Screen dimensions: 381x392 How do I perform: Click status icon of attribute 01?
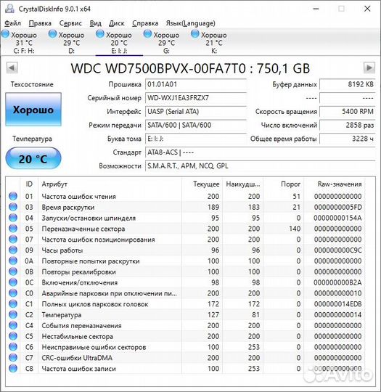tap(13, 196)
